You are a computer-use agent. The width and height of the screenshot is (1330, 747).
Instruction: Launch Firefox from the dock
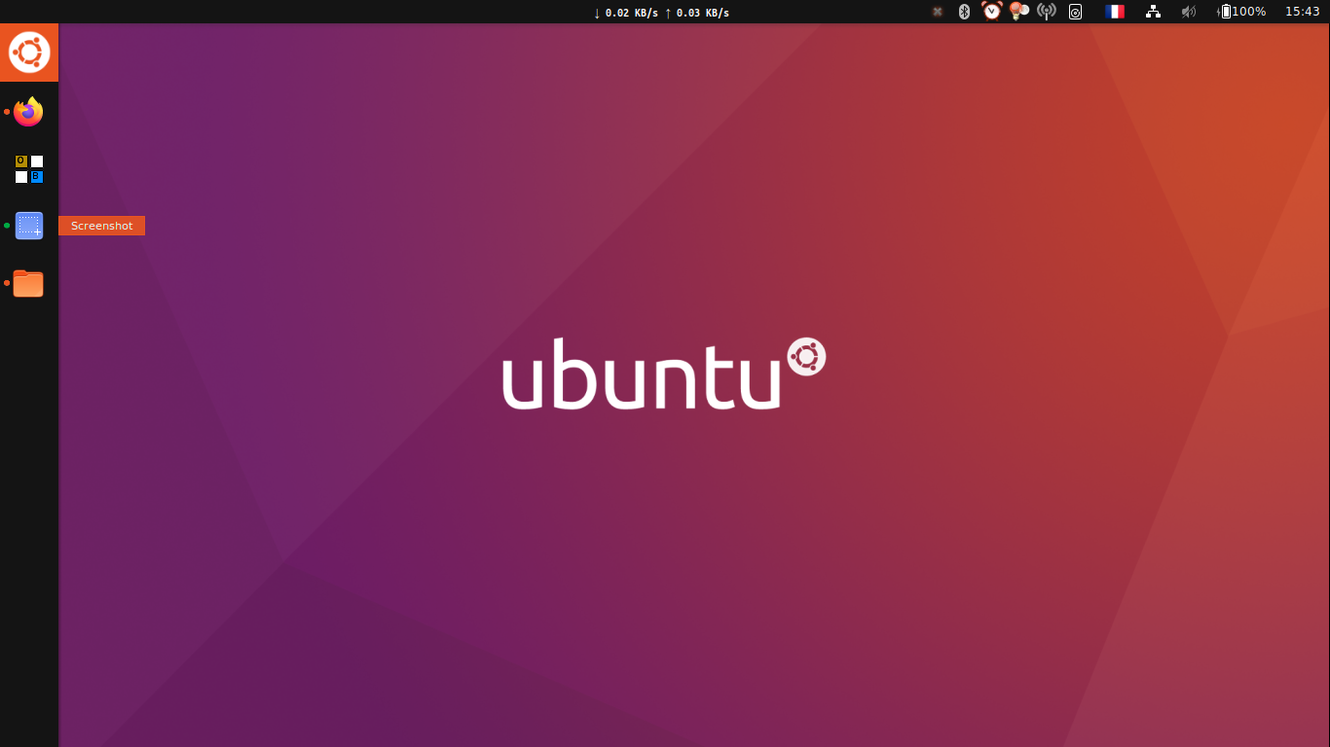click(28, 112)
